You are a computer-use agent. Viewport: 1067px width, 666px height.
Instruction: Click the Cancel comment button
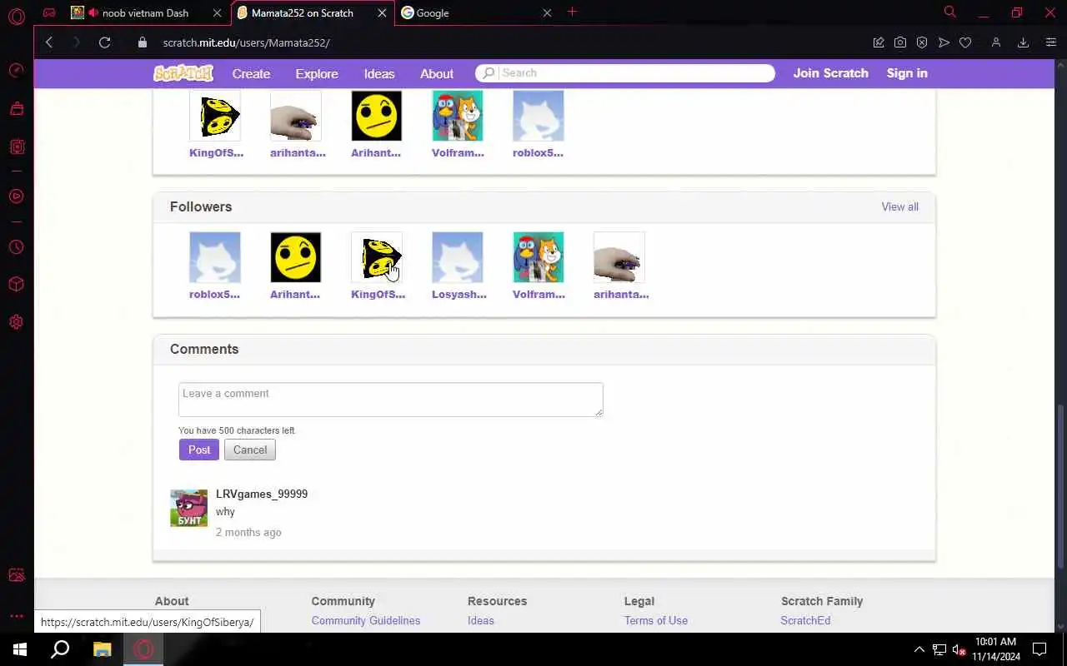pos(250,450)
